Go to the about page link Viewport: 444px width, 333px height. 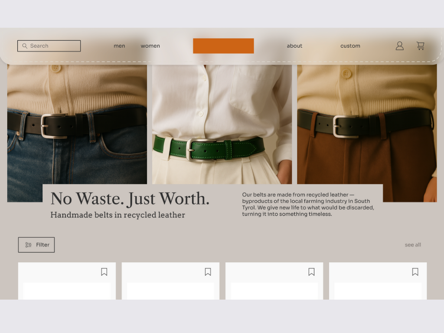[x=294, y=46]
